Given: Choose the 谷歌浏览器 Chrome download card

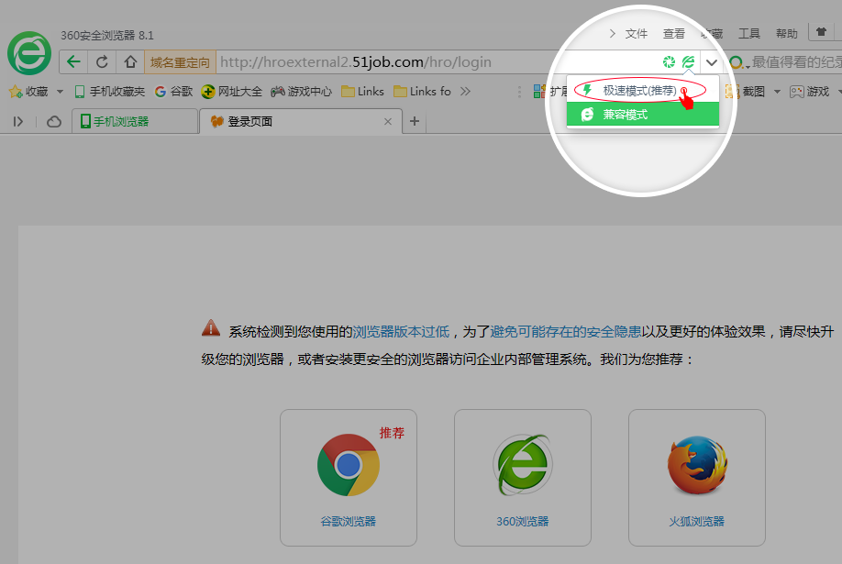Looking at the screenshot, I should coord(349,477).
